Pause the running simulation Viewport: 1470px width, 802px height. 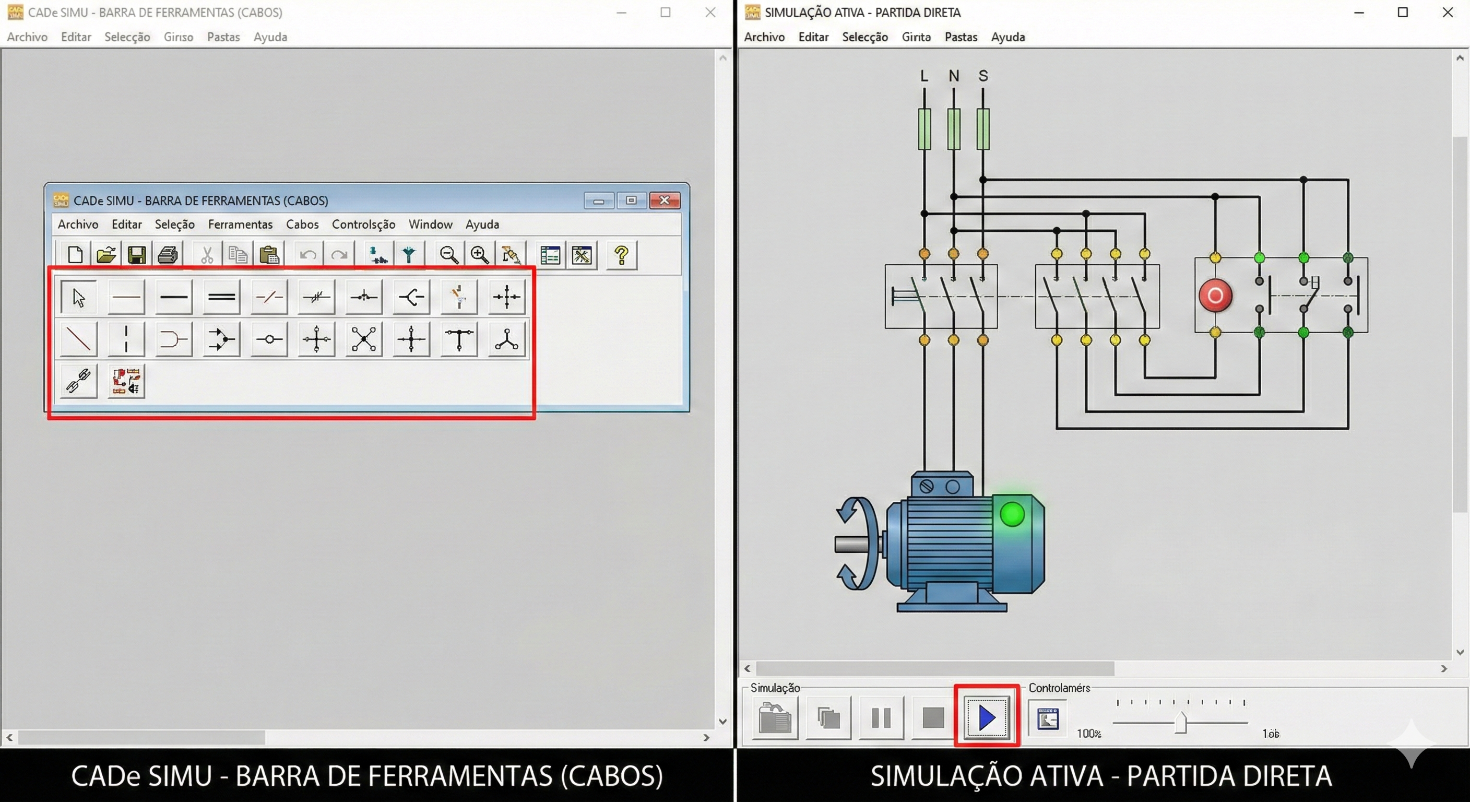(x=881, y=717)
